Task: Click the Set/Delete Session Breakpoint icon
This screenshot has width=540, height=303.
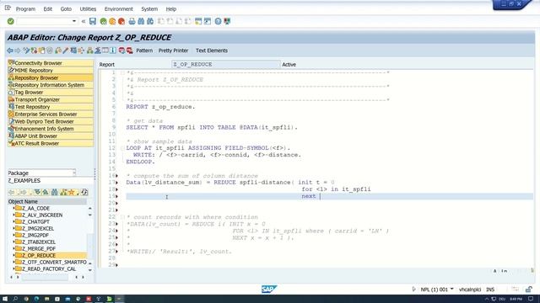Action: tap(121, 50)
